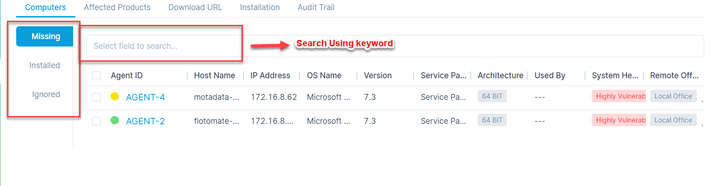Show the Ignored computers list
The height and width of the screenshot is (186, 712).
46,94
